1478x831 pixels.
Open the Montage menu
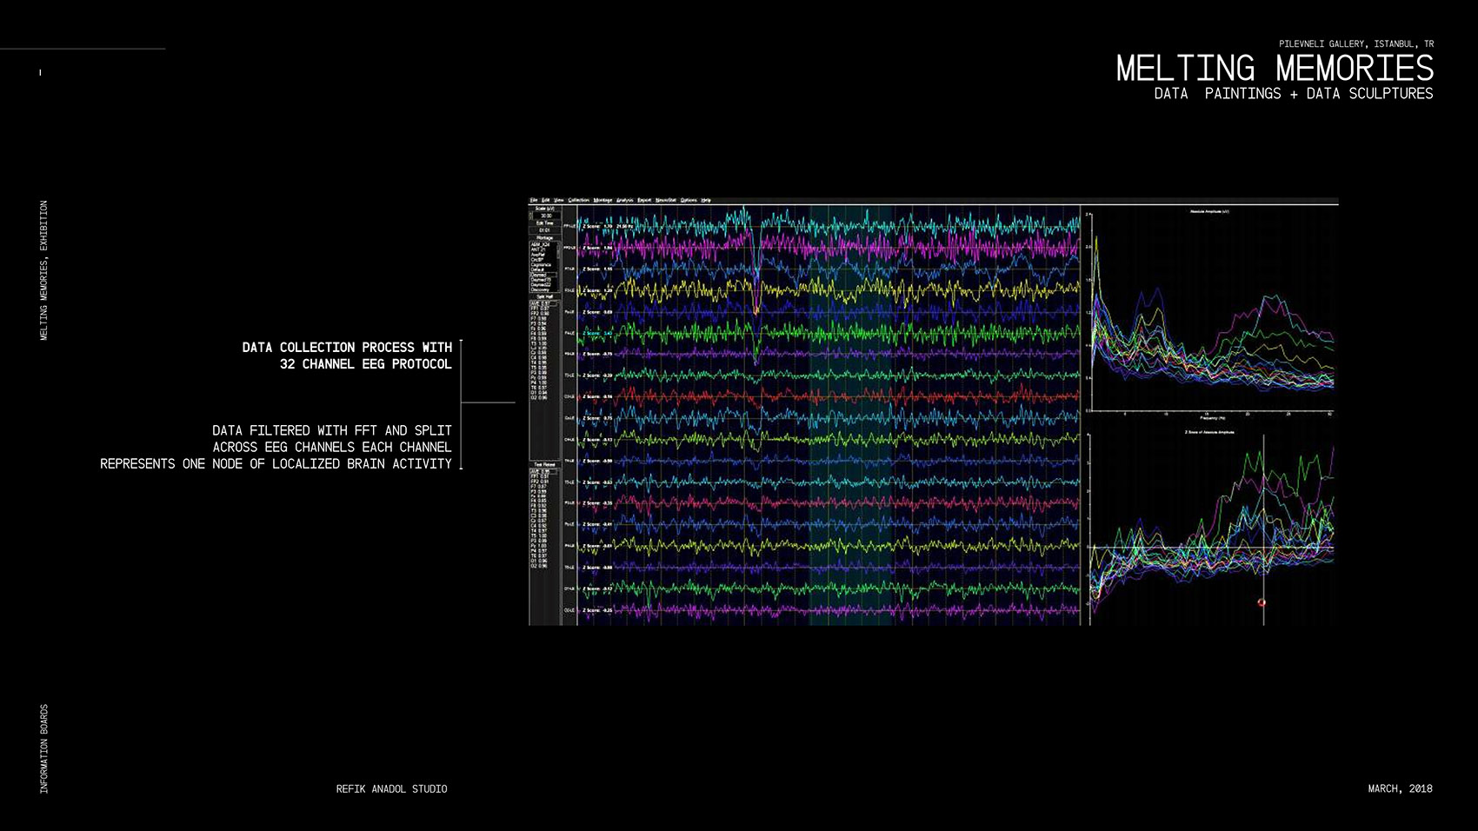603,200
